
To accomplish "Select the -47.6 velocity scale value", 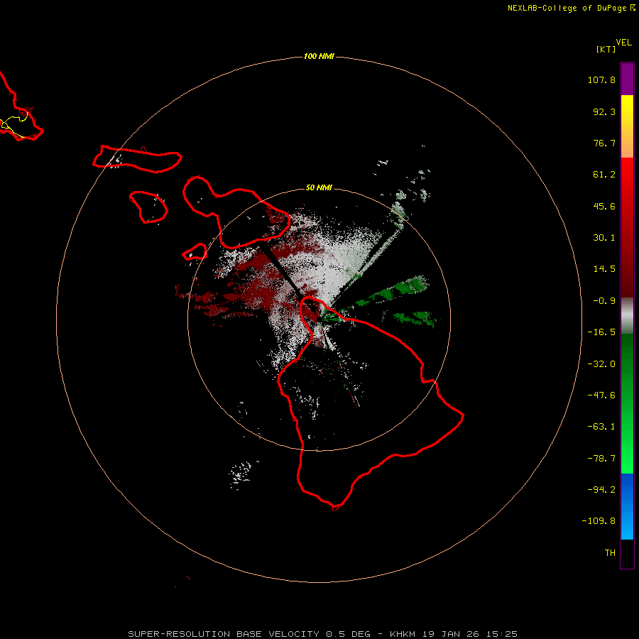I will pyautogui.click(x=601, y=395).
